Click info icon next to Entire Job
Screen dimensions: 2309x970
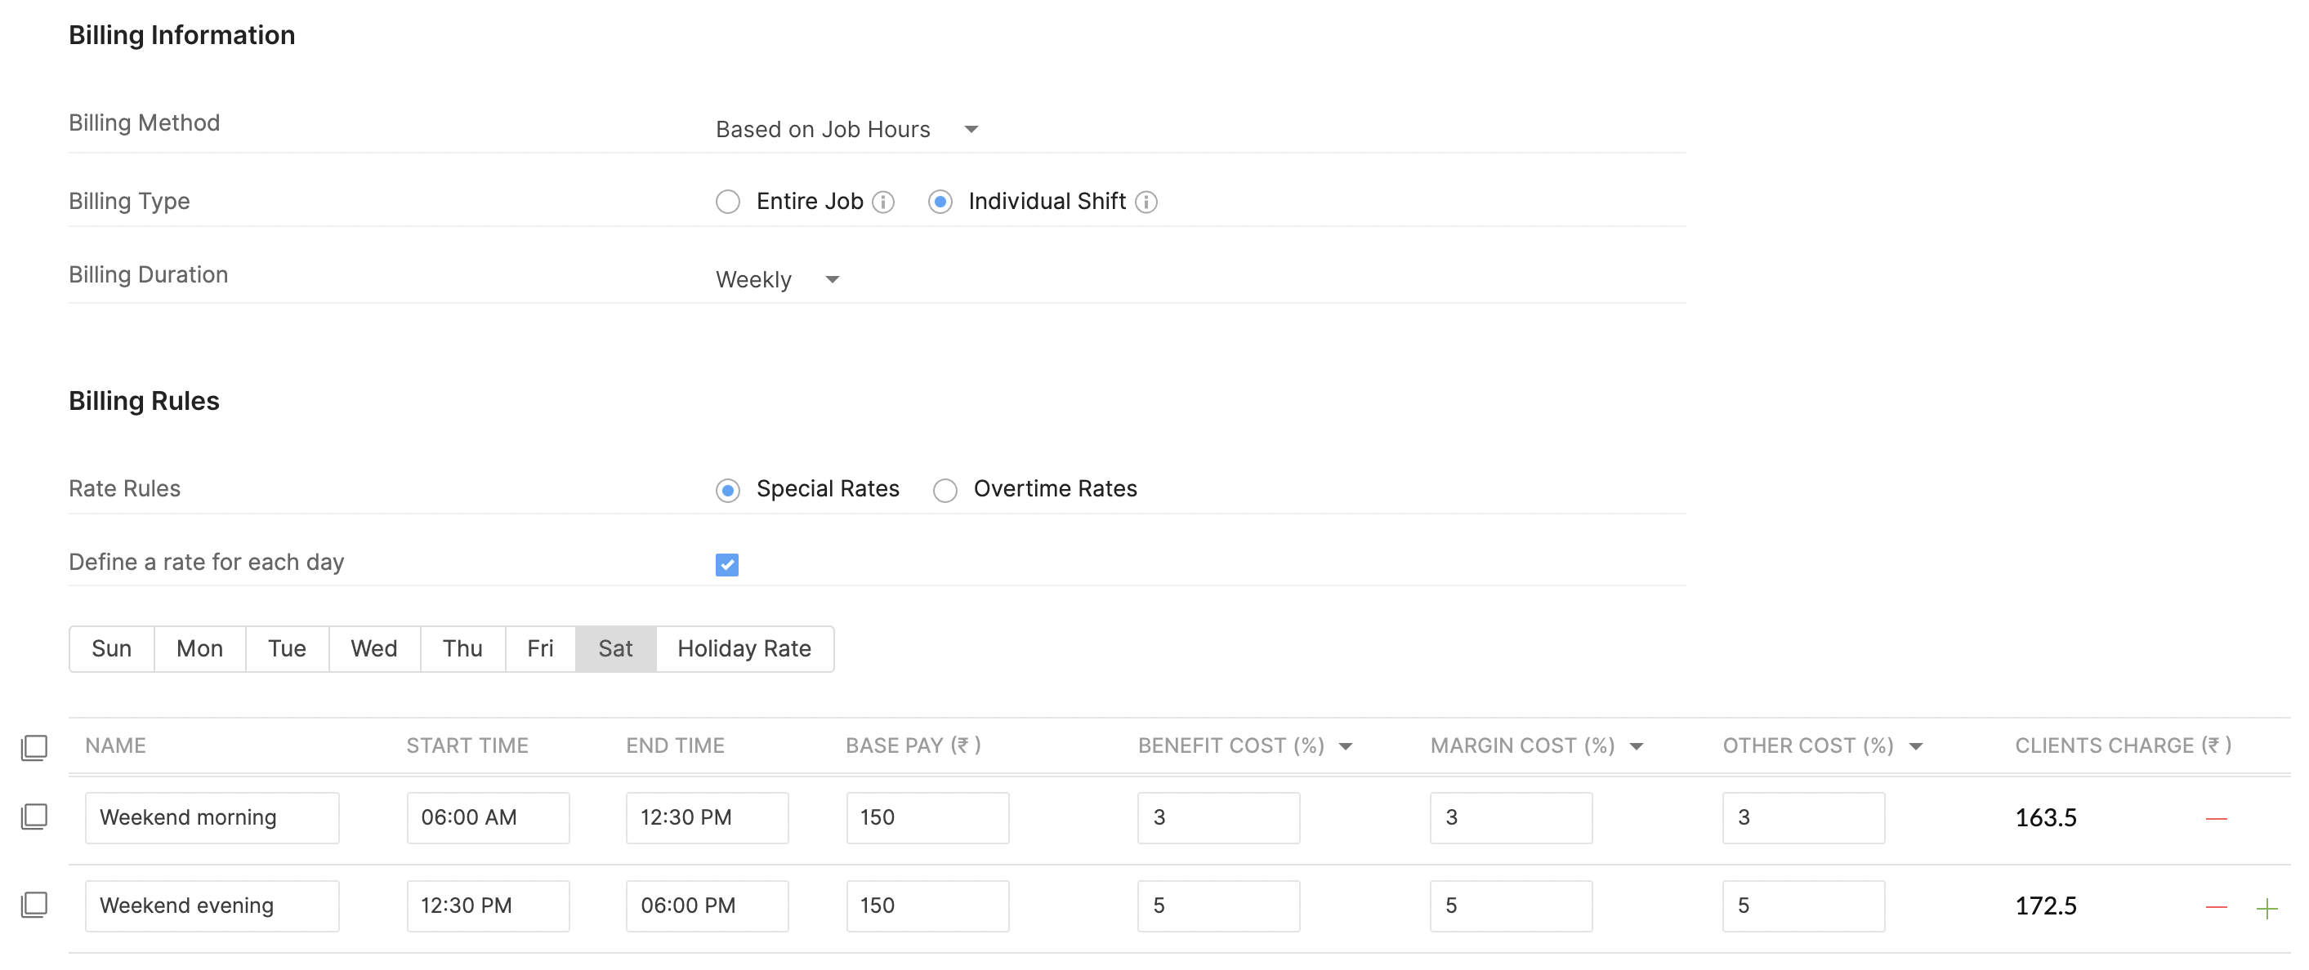[884, 202]
